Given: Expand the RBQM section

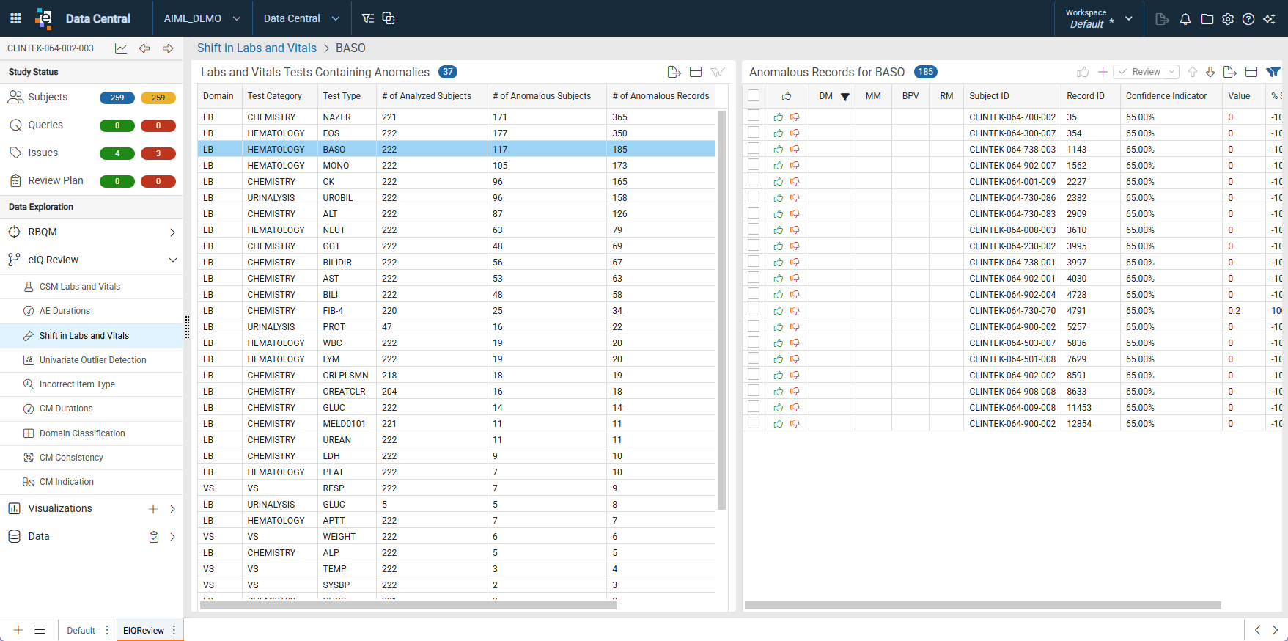Looking at the screenshot, I should click(x=172, y=232).
